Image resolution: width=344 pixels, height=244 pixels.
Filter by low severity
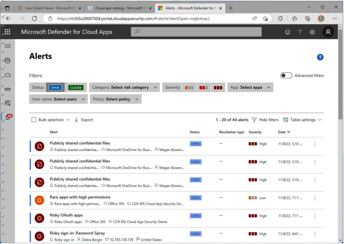pos(189,87)
